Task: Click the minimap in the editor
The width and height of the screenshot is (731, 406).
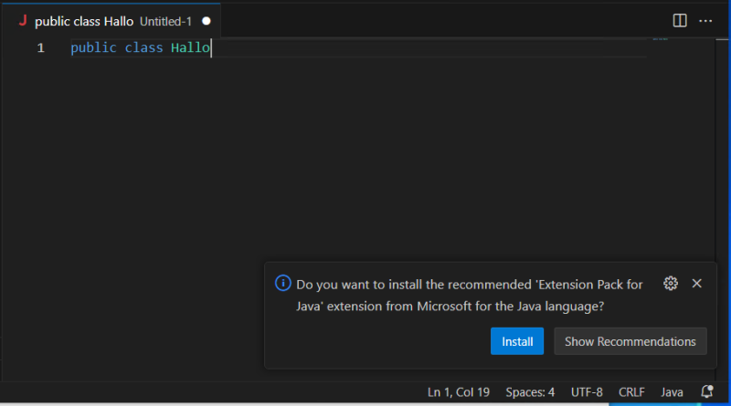Action: pyautogui.click(x=660, y=40)
